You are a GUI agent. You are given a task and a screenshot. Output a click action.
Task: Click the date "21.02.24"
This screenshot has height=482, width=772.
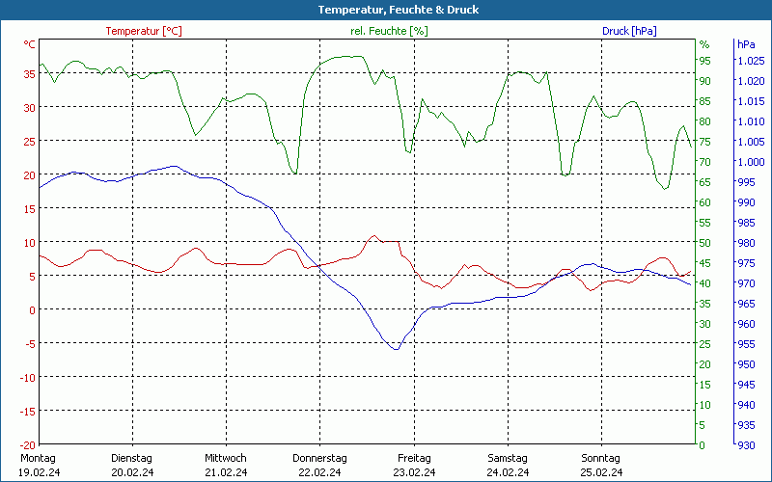(226, 472)
